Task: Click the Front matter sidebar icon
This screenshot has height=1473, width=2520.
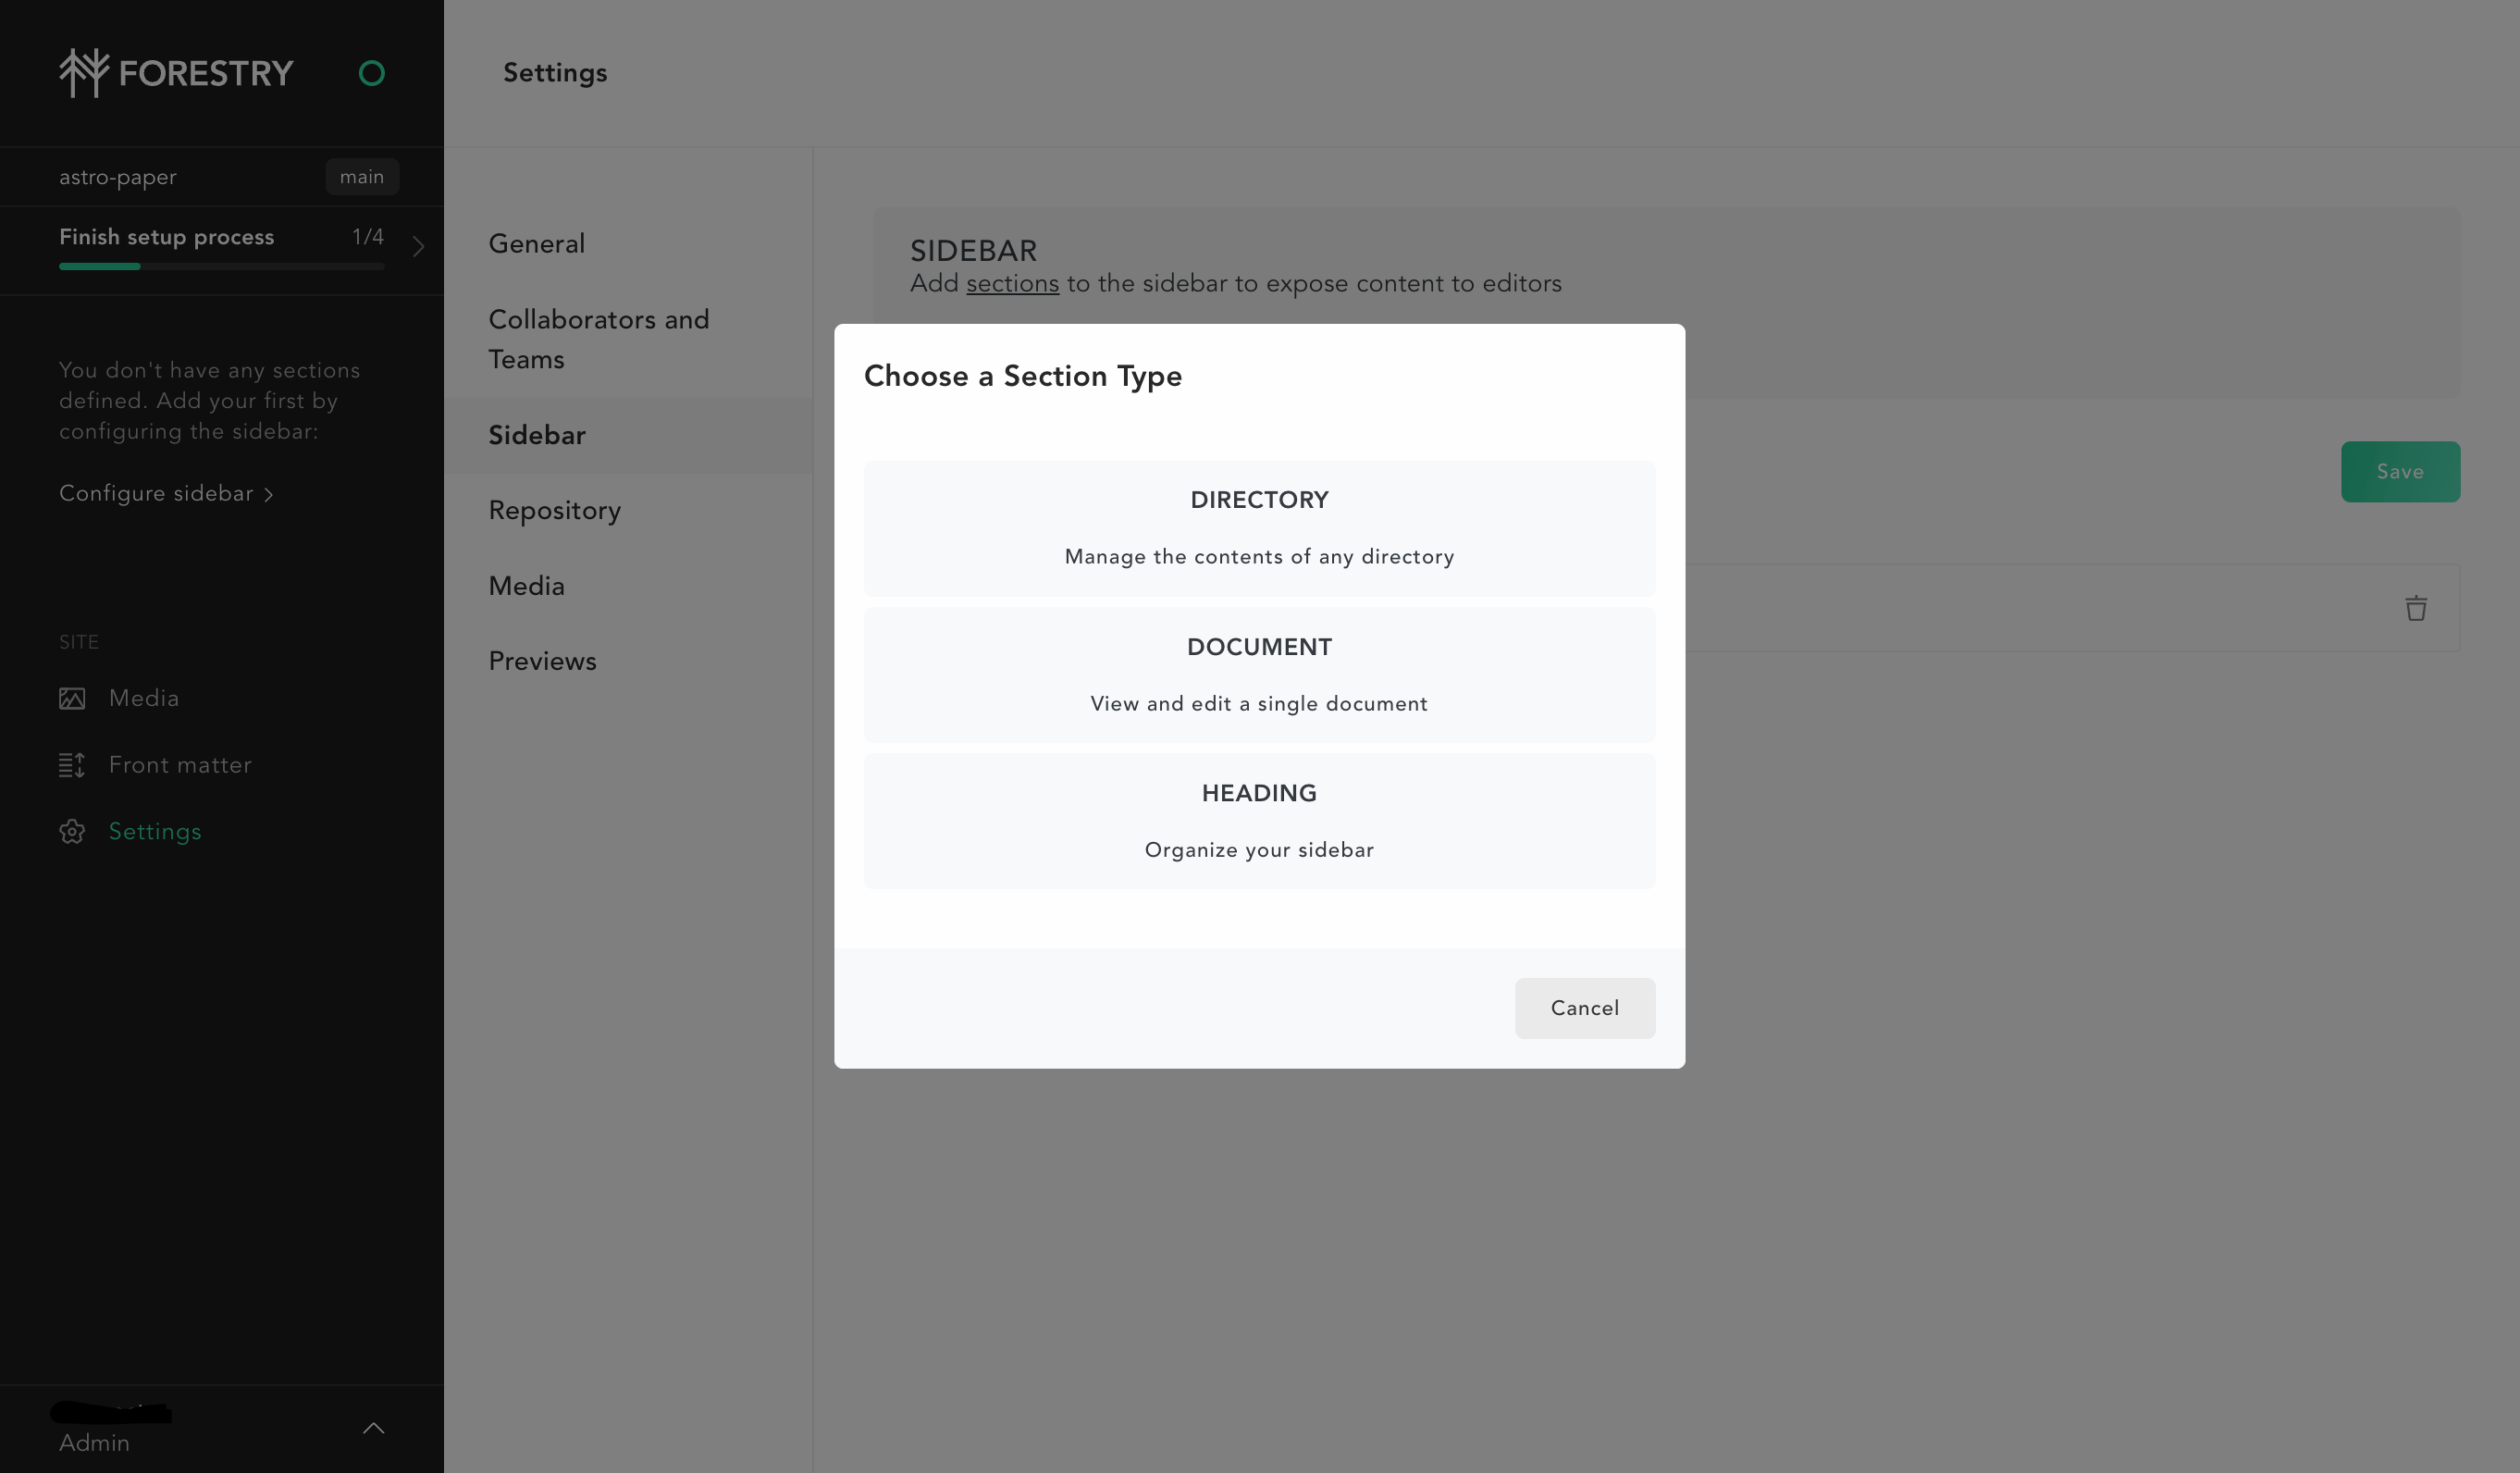Action: coord(72,762)
